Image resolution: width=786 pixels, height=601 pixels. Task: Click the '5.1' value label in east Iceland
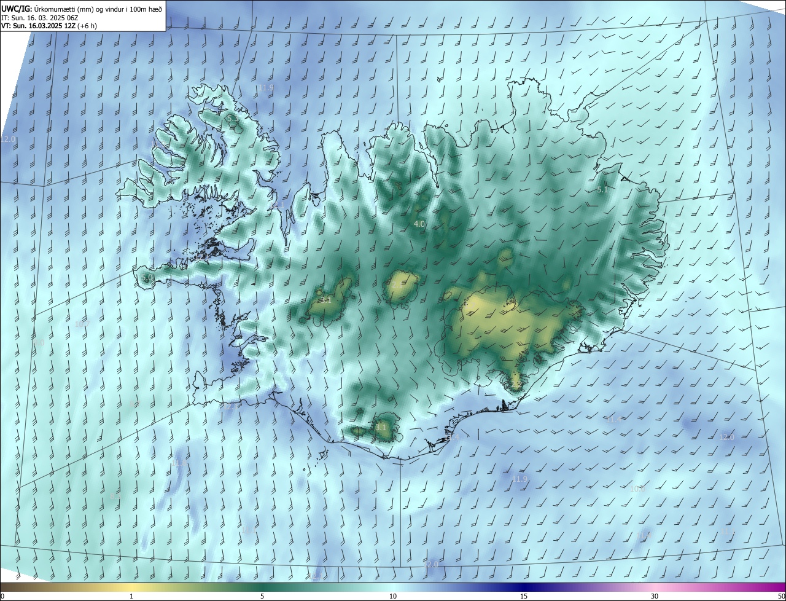click(x=602, y=191)
